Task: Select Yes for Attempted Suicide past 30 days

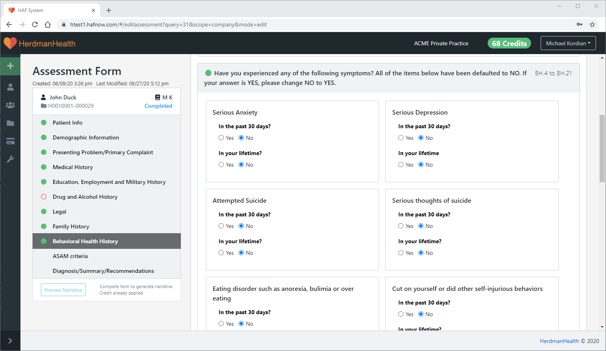Action: pos(221,226)
